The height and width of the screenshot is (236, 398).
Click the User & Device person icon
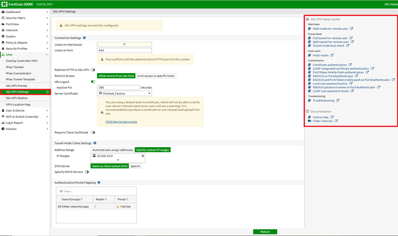click(x=3, y=110)
